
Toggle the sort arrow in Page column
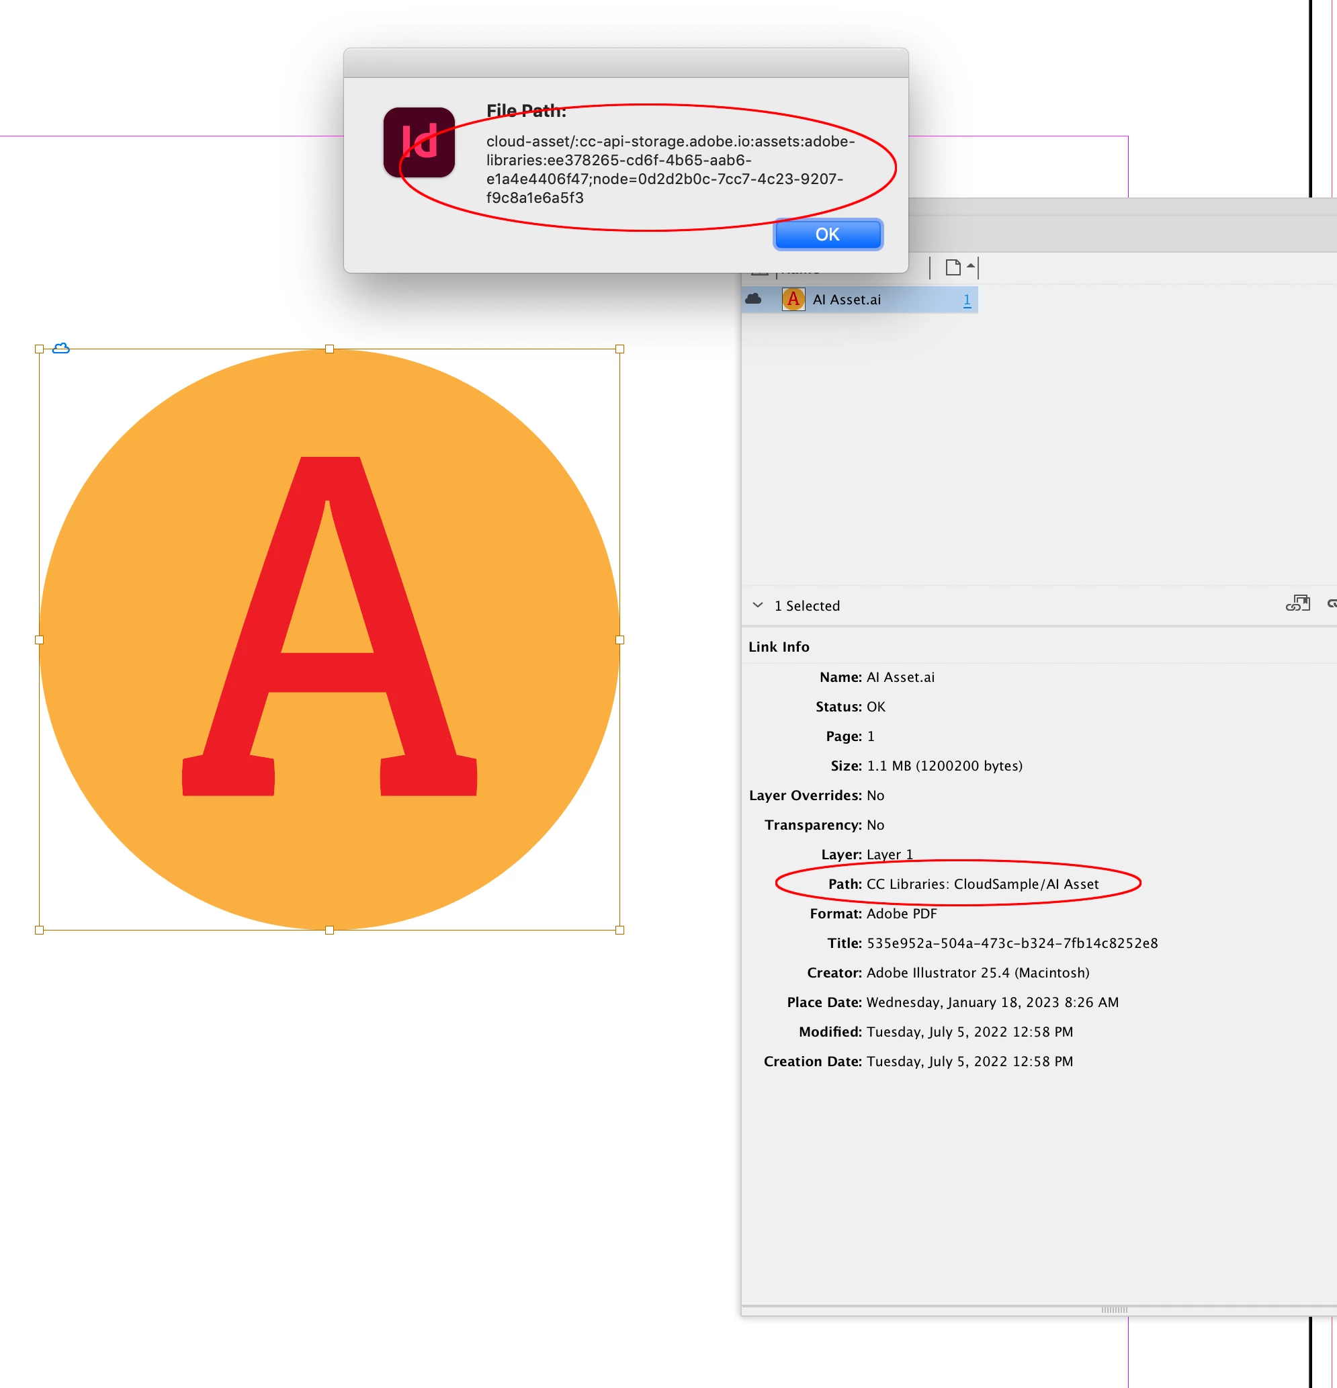[x=971, y=265]
